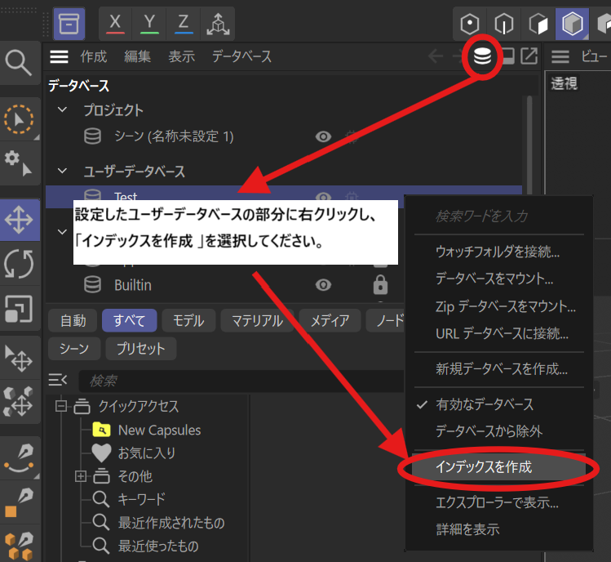Click the database stack icon

(482, 56)
